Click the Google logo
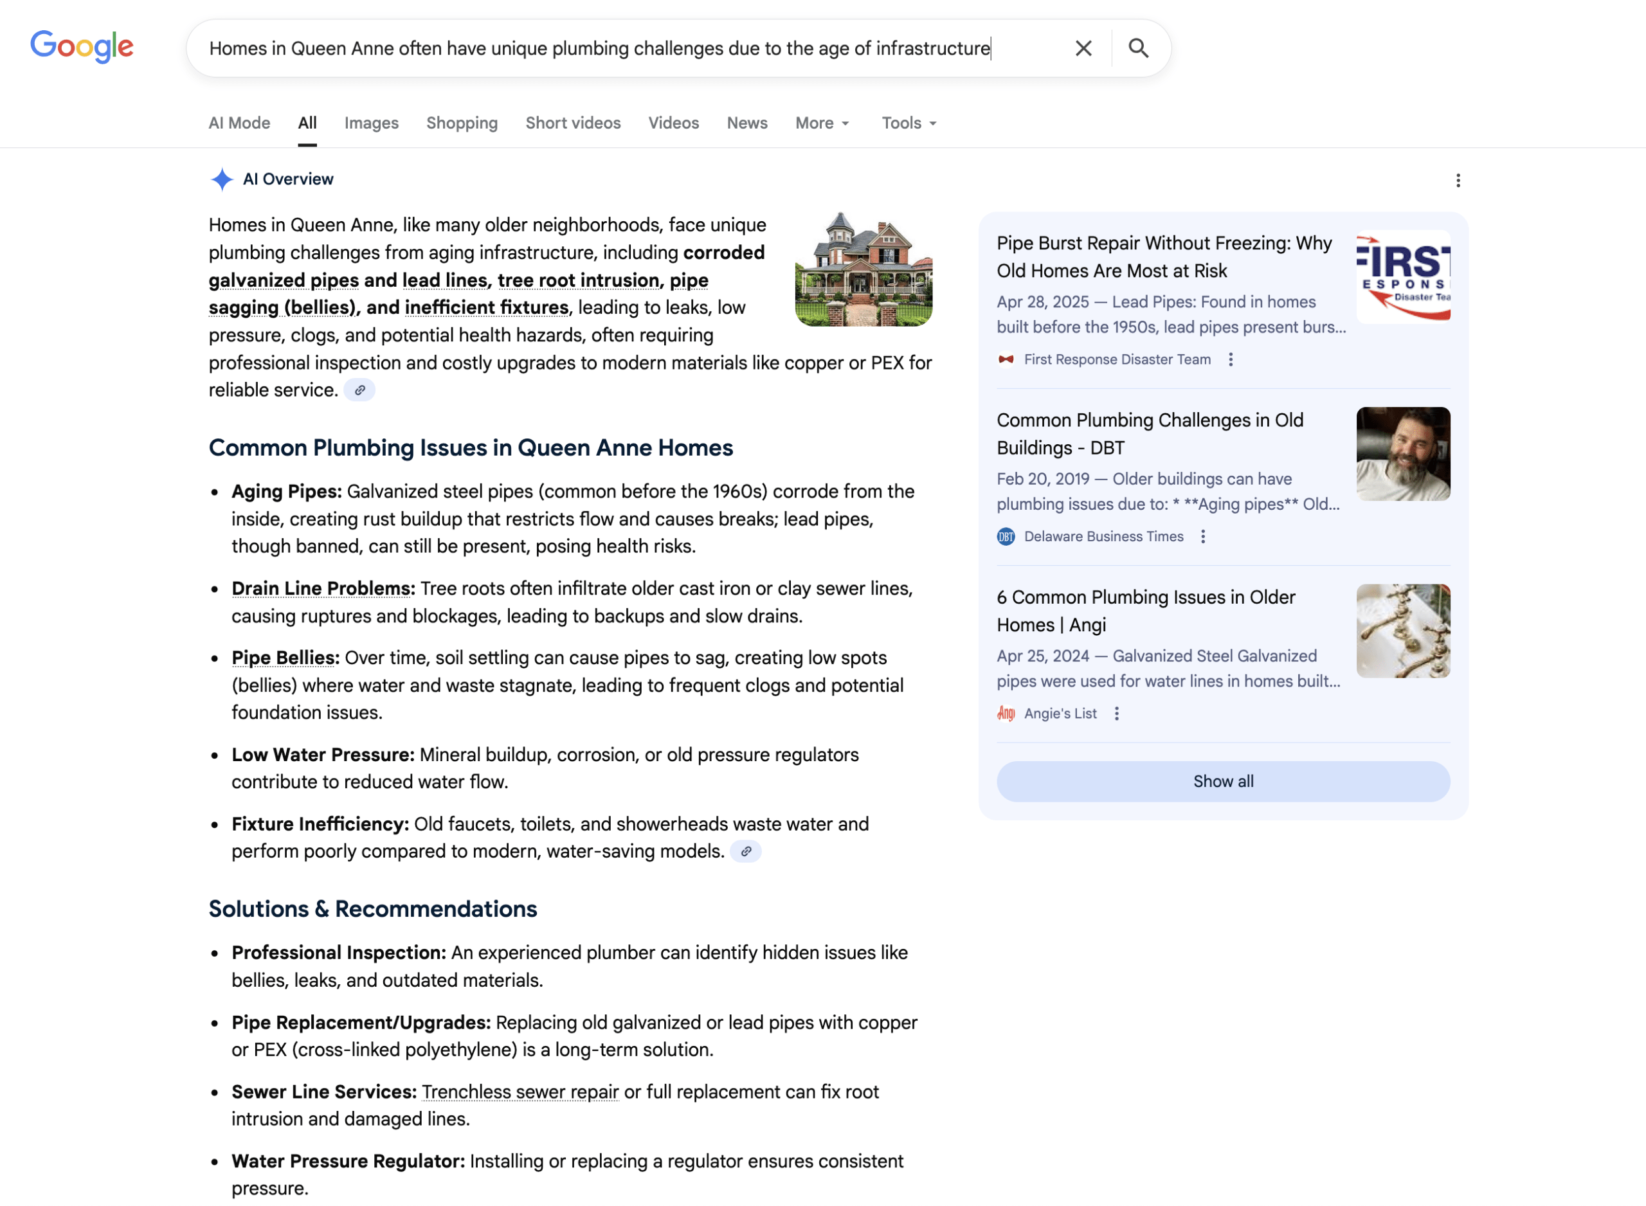This screenshot has width=1646, height=1206. coord(82,47)
